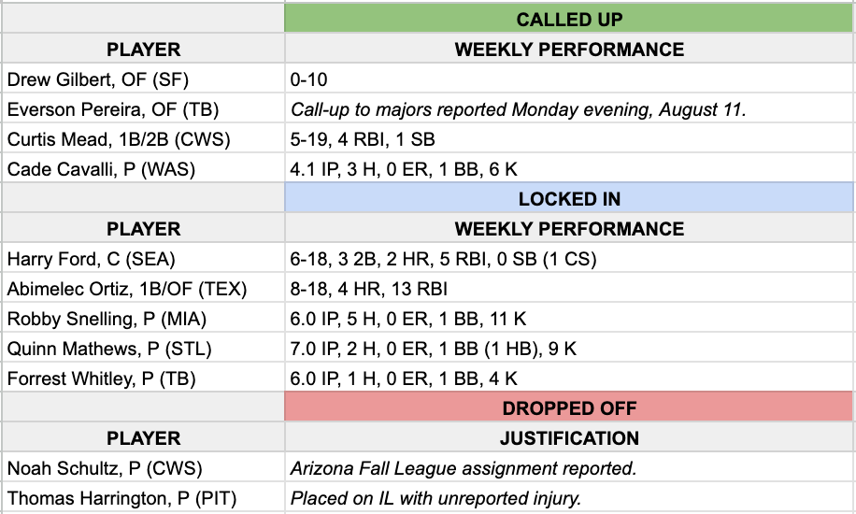Select the Placed on IL injury cell
The image size is (856, 514).
pos(569,497)
